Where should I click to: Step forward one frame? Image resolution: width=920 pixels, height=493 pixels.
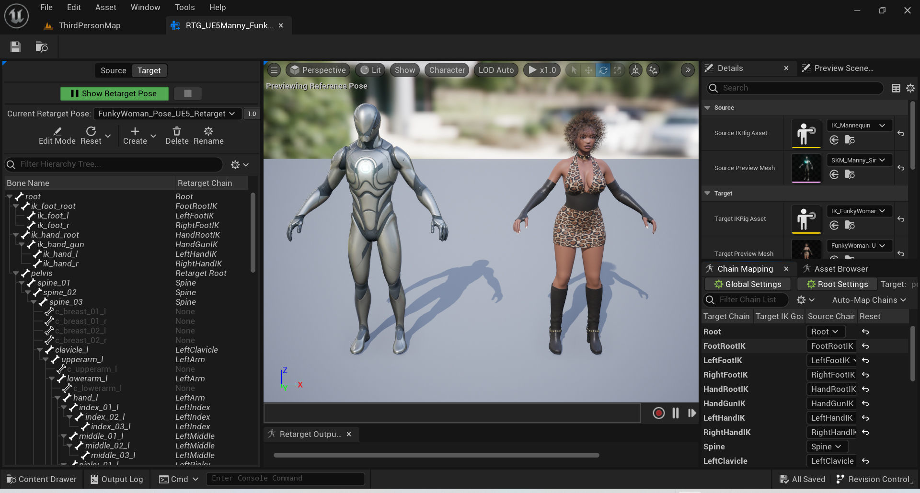[692, 413]
